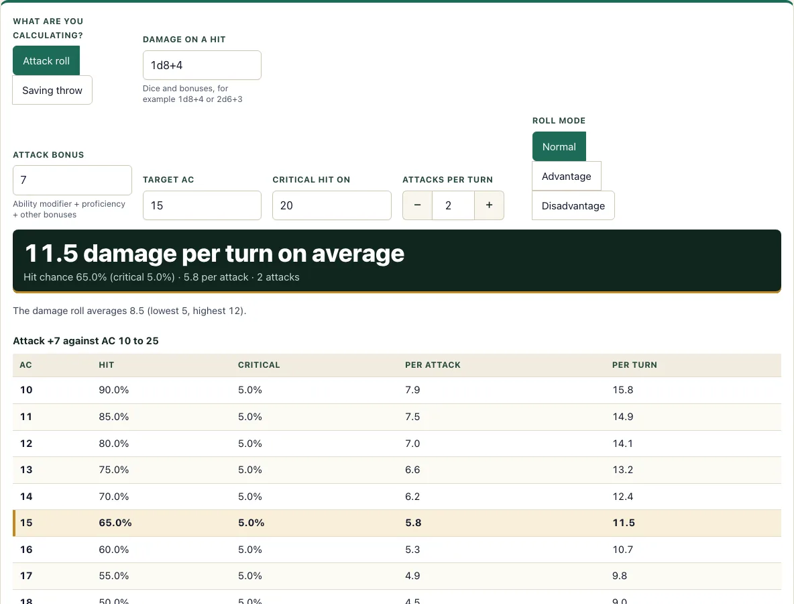This screenshot has height=604, width=794.
Task: Click the 4.9 per attack cell
Action: (x=412, y=576)
